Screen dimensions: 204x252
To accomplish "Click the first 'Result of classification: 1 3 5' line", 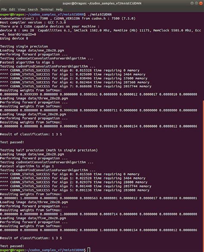I will (x=31, y=134).
